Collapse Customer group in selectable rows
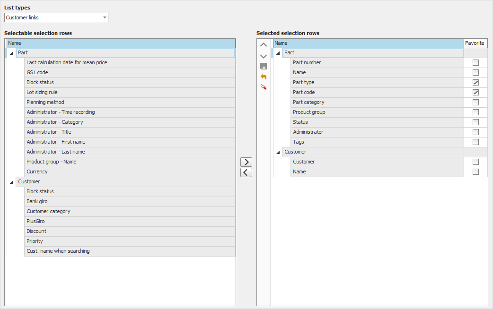 point(11,182)
